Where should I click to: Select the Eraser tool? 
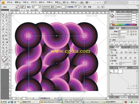click(x=7, y=29)
